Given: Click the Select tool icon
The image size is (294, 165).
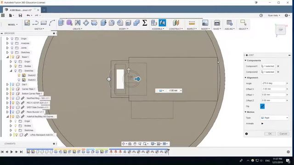Looking at the screenshot, I should click(x=243, y=23).
